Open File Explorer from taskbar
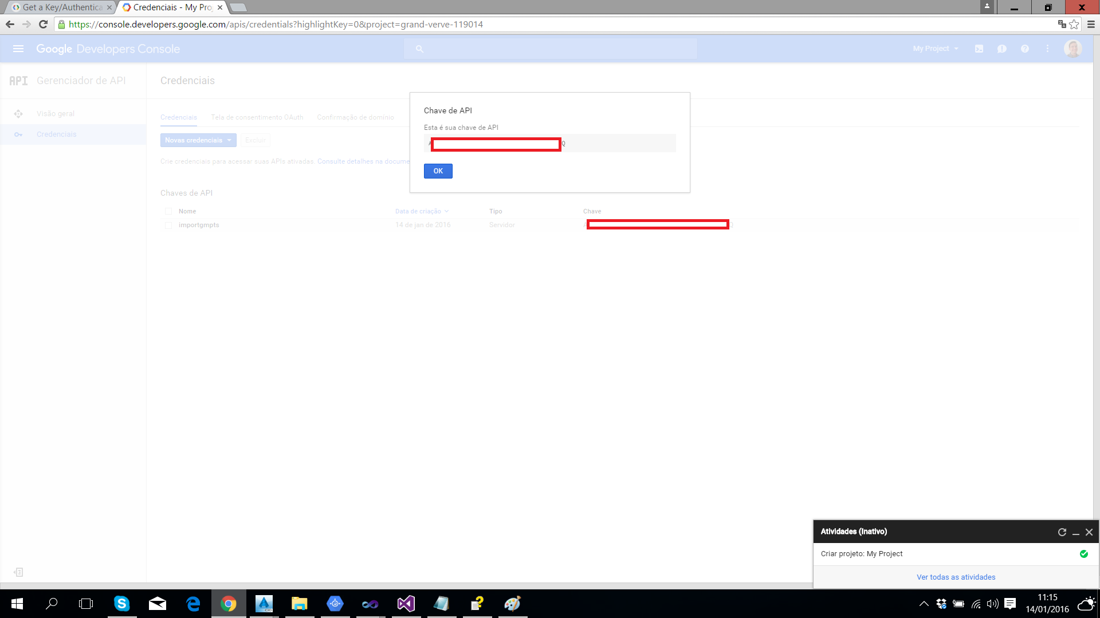1100x618 pixels. click(299, 604)
